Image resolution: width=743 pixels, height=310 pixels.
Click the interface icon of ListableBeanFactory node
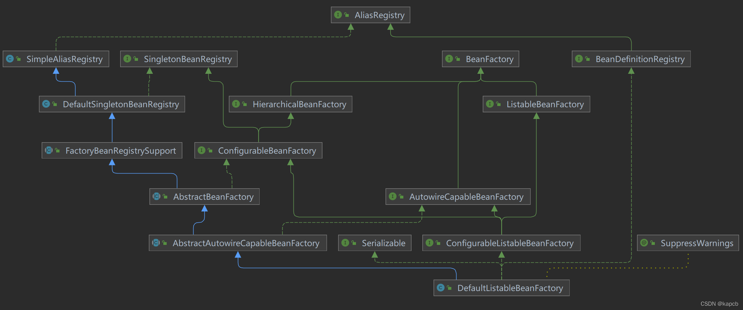[490, 104]
